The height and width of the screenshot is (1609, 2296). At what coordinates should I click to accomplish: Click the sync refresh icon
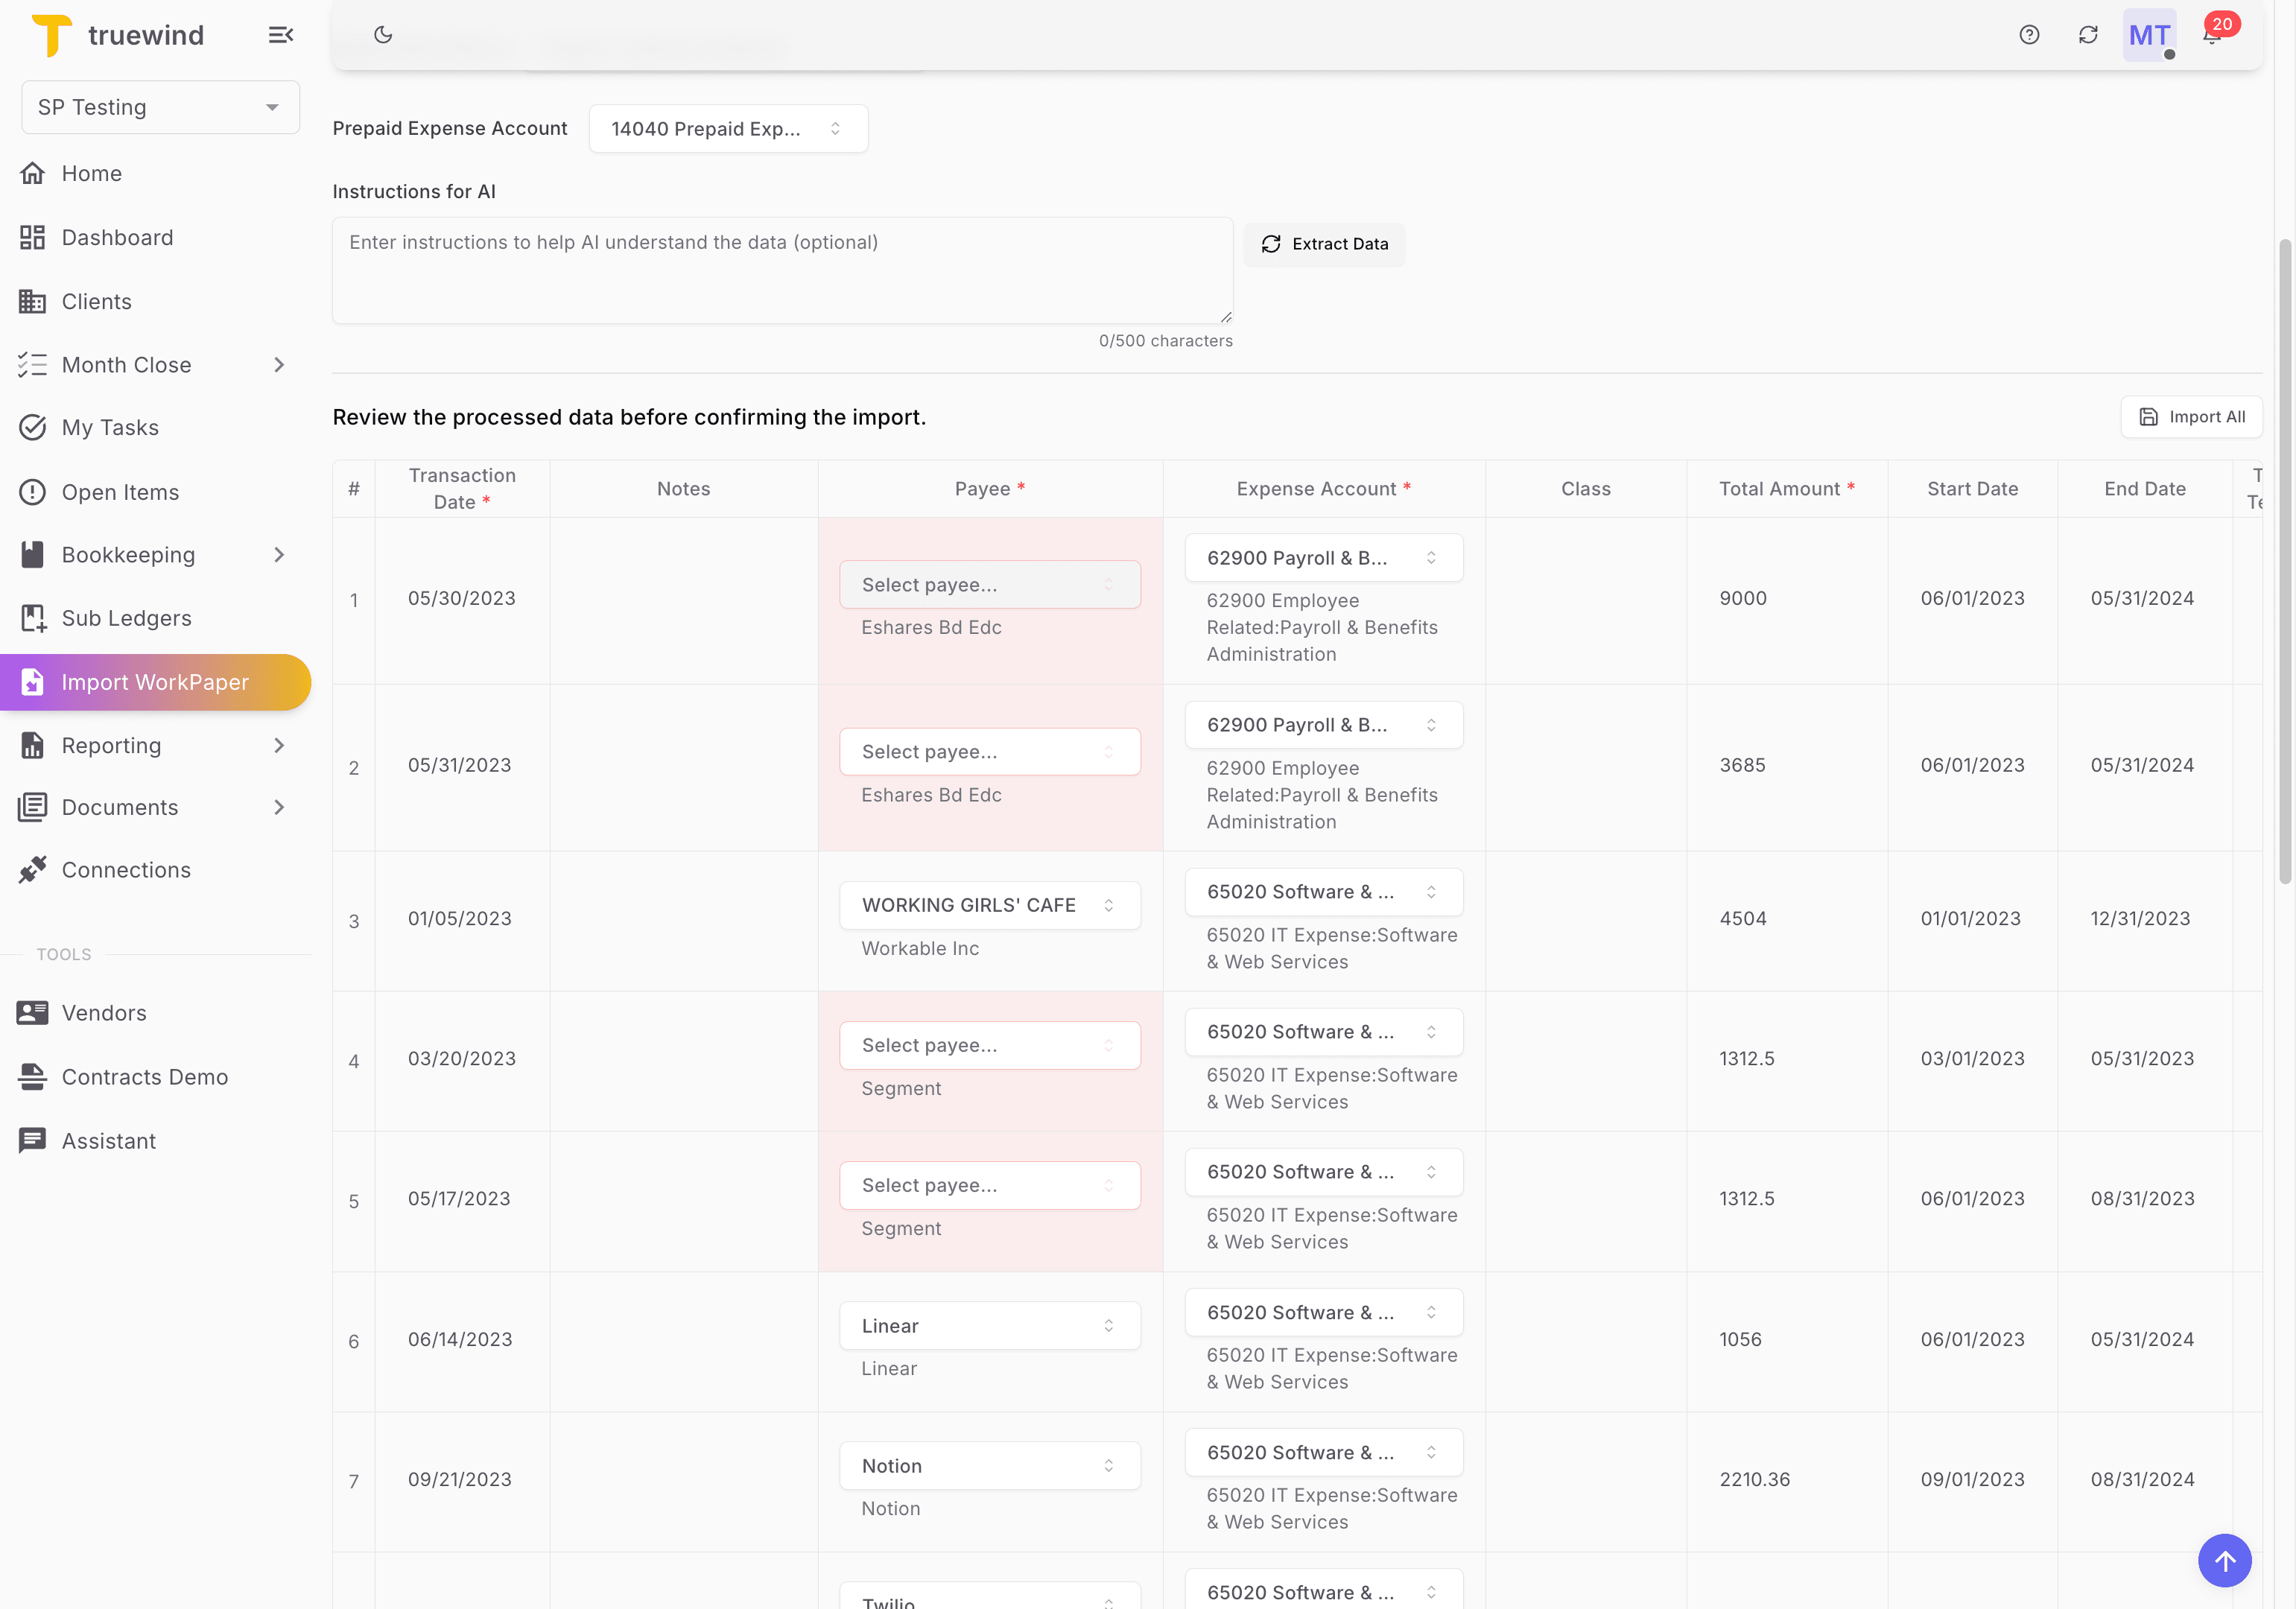[x=2089, y=34]
